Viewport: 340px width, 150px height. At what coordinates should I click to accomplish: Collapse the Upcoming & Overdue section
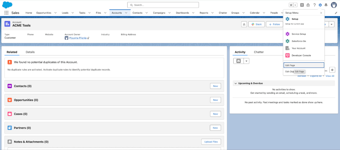click(x=235, y=83)
